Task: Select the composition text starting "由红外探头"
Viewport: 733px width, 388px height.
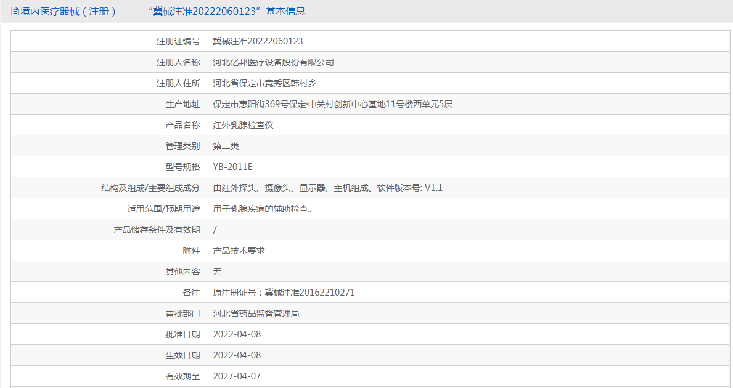Action: (x=328, y=188)
